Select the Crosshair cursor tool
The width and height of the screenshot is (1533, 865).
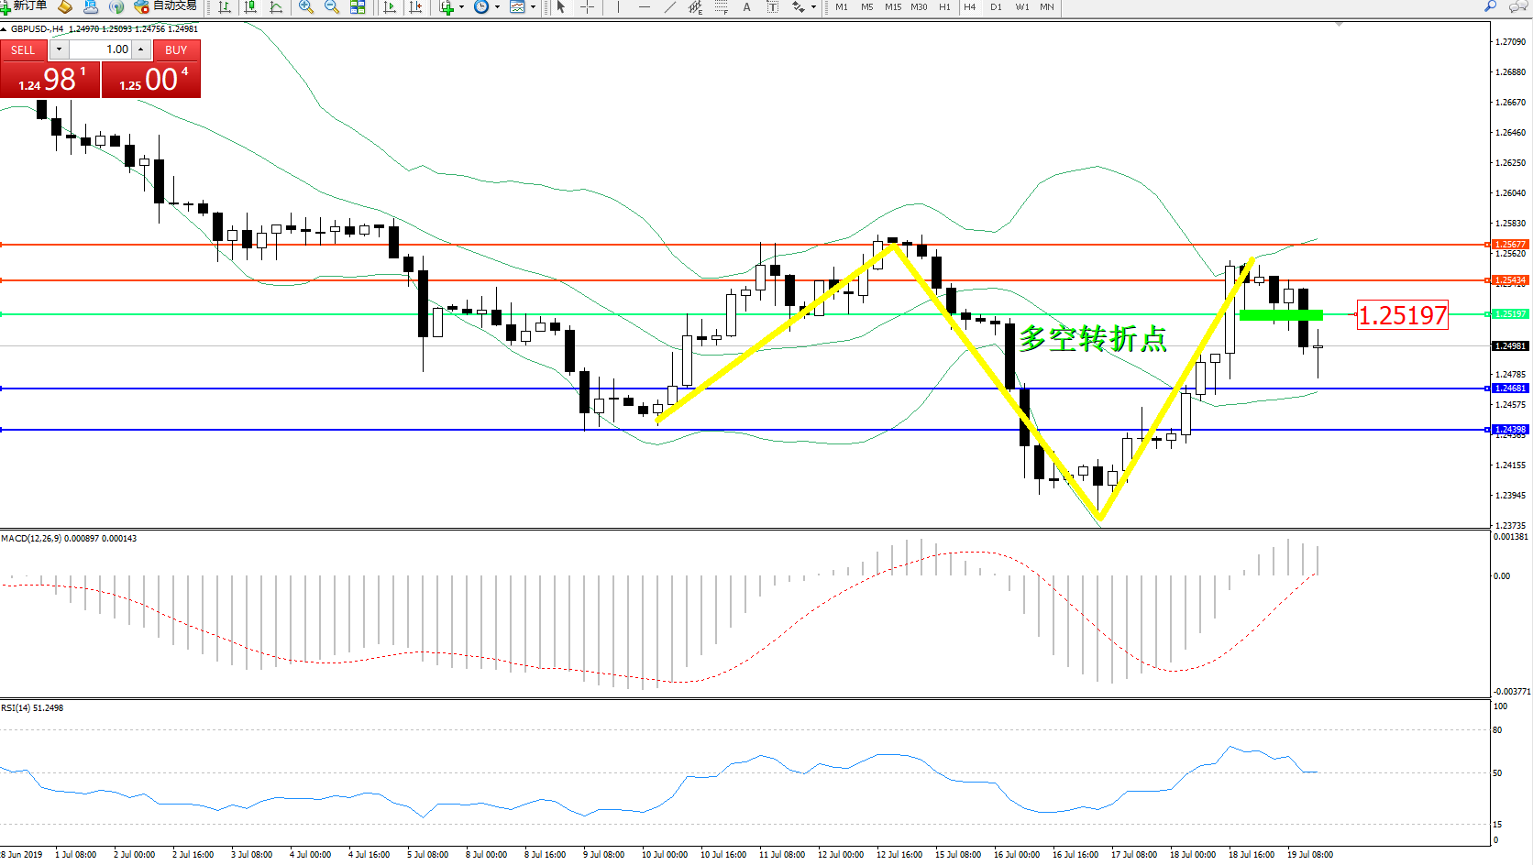coord(587,7)
